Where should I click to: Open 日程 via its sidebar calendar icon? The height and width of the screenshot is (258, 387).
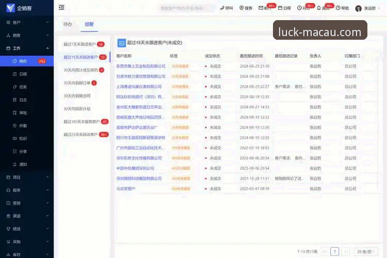pos(14,74)
